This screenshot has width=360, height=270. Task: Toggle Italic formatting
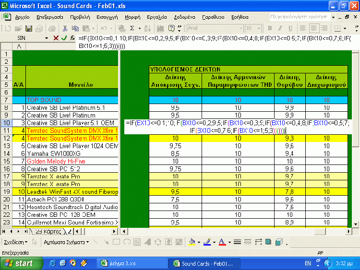280,28
